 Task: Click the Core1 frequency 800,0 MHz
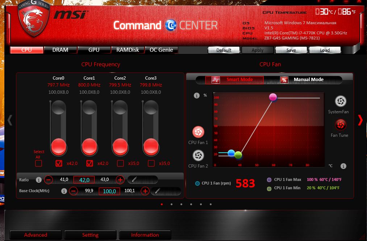[89, 85]
